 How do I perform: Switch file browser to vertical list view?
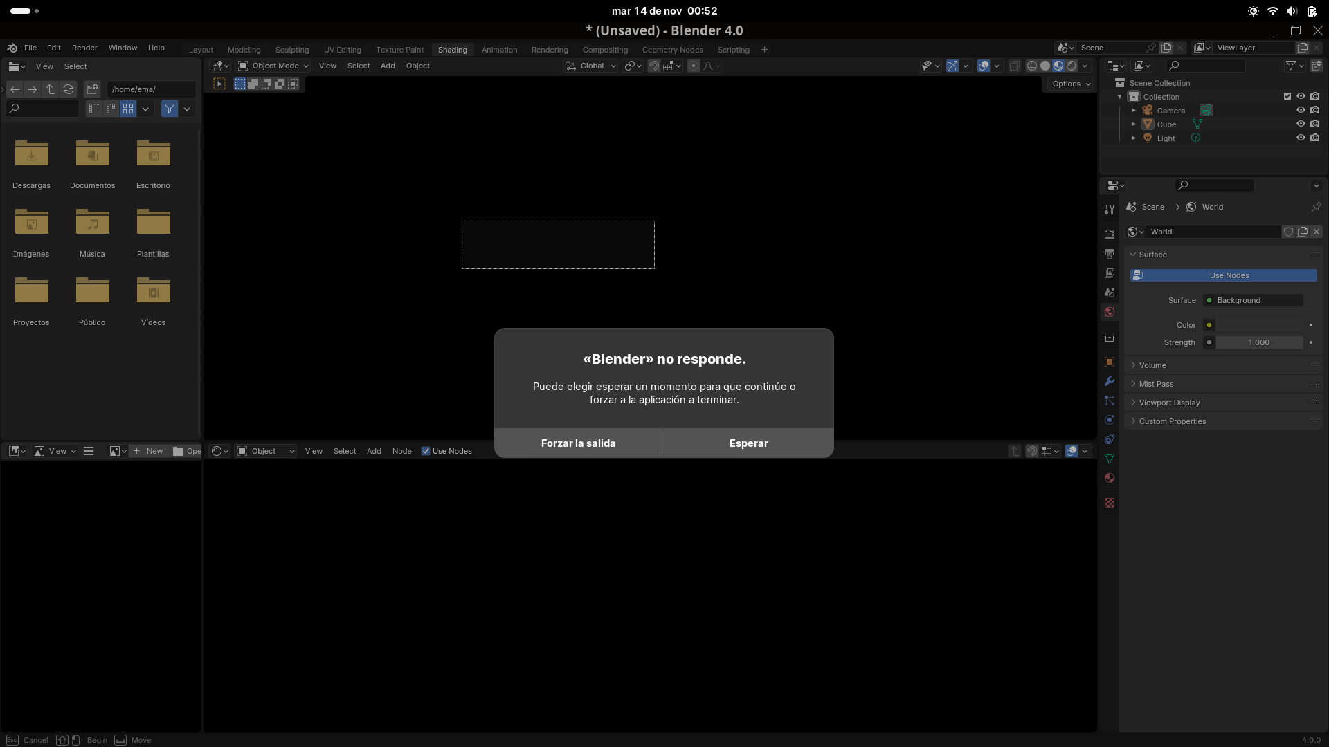pos(94,109)
